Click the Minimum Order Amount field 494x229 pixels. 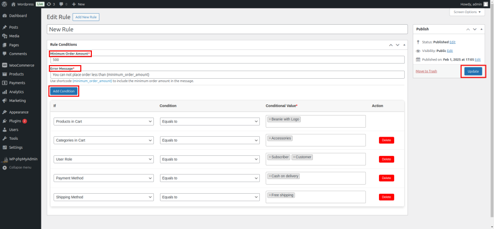[227, 60]
